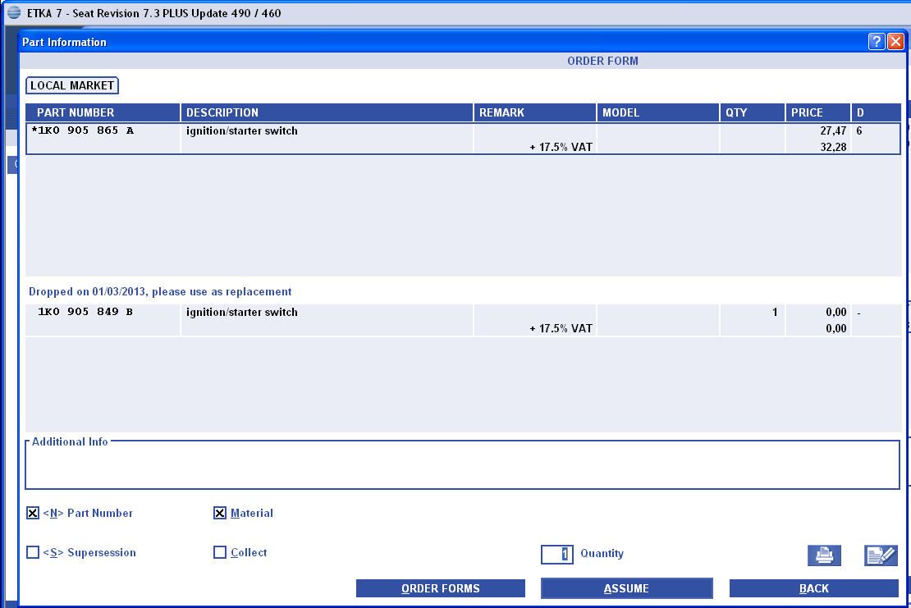Click + 17.5% VAT remark of 865 A
The width and height of the screenshot is (911, 608).
pyautogui.click(x=561, y=148)
